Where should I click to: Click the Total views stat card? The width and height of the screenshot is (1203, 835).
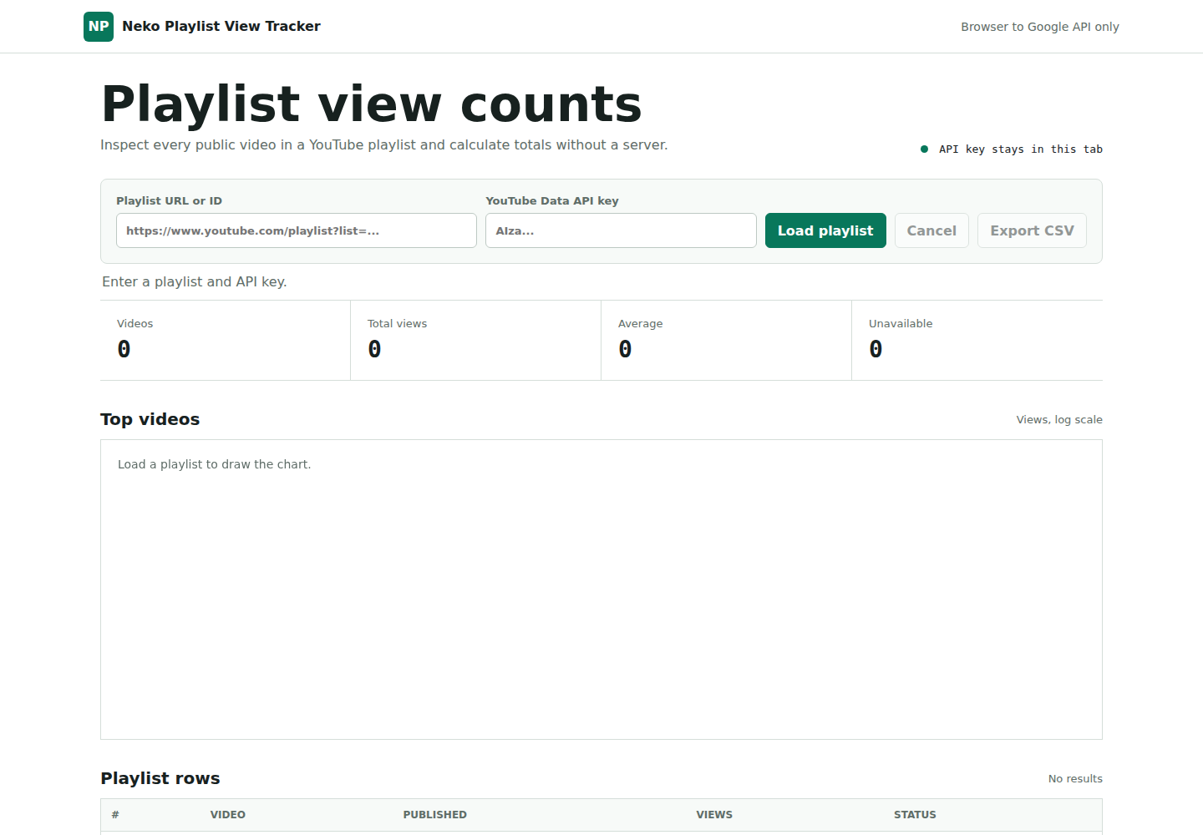[x=476, y=340]
